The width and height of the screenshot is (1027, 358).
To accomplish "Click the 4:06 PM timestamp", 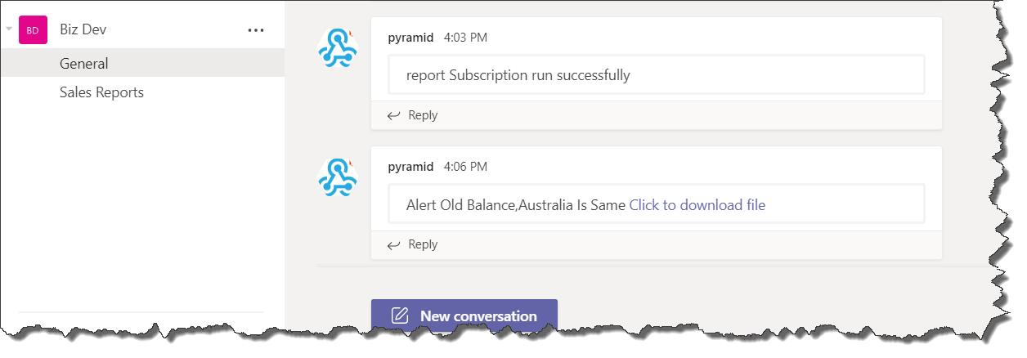I will (x=465, y=167).
